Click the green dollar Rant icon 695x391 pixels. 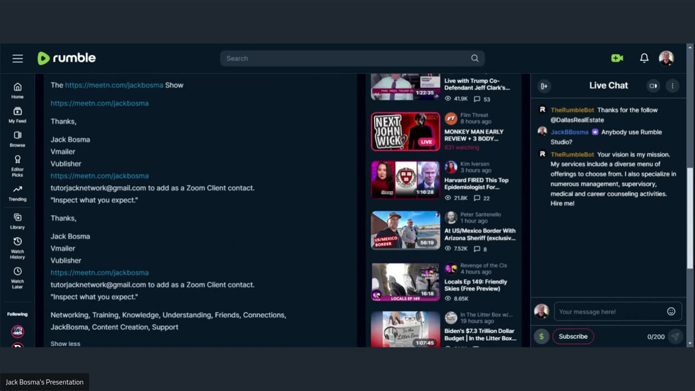point(541,337)
